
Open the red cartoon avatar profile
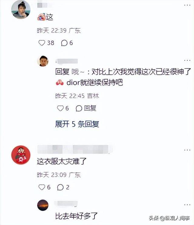21,155
